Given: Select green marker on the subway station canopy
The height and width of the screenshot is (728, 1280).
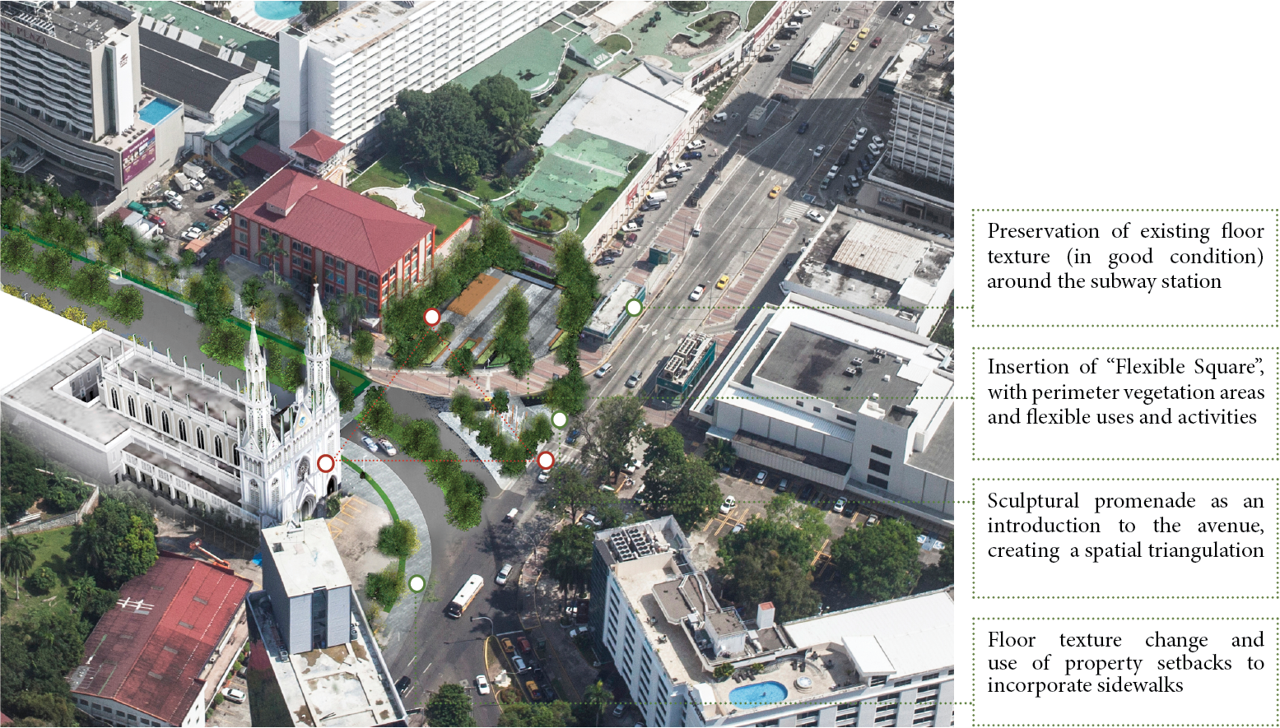Looking at the screenshot, I should [633, 308].
